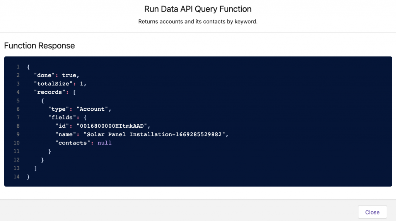
Task: Select the null value for contacts
Action: pos(104,143)
